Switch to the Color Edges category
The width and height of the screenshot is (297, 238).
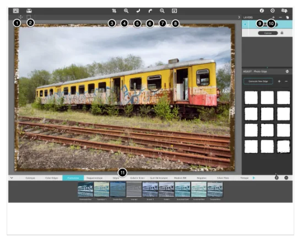click(x=52, y=178)
